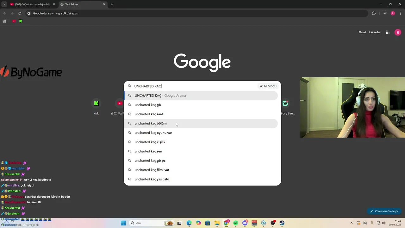Viewport: 405px width, 228px height.
Task: Open the tab search dropdown arrow
Action: [4, 4]
